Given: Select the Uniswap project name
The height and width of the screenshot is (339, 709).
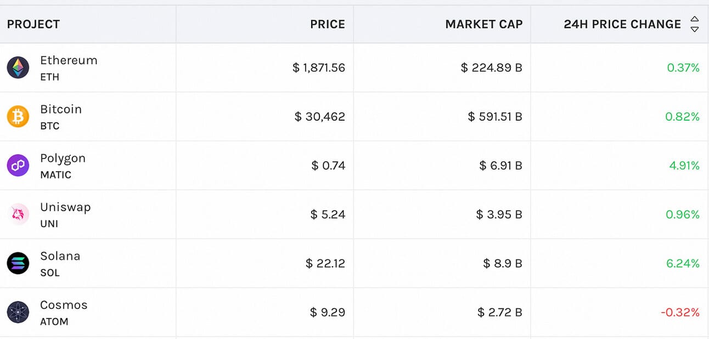Looking at the screenshot, I should 65,207.
